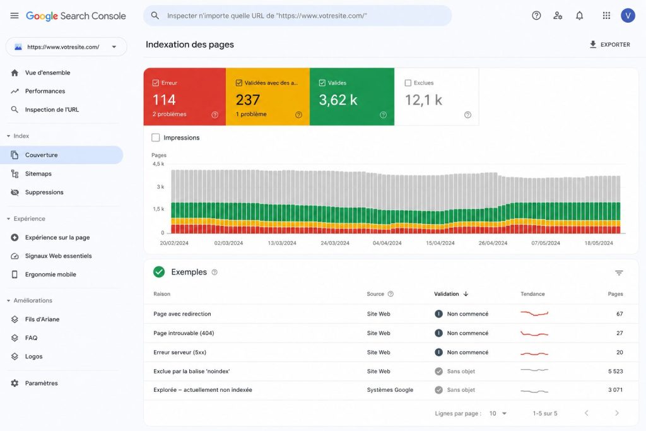Click the help icon in the Erreur card
646x431 pixels.
point(214,115)
